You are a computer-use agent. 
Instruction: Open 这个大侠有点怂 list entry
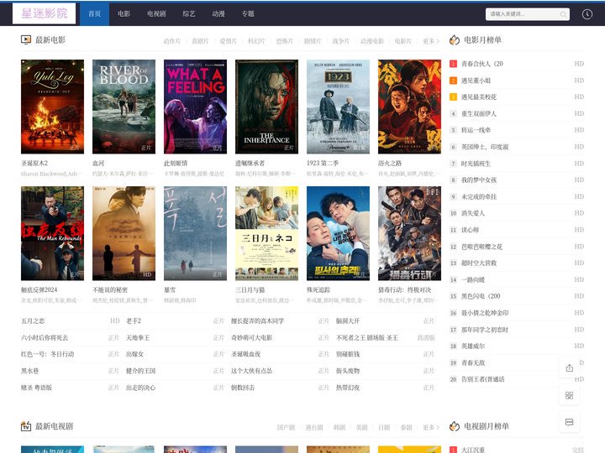click(x=251, y=371)
